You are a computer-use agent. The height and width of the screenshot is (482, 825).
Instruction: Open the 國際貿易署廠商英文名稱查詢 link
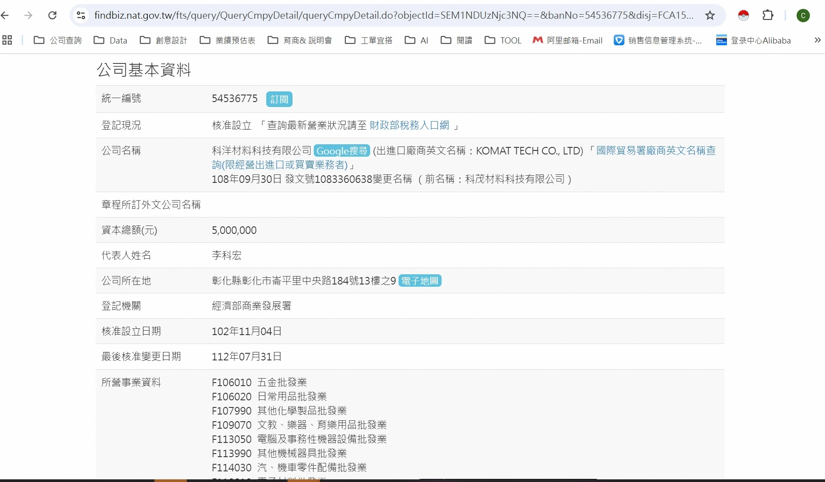(655, 151)
